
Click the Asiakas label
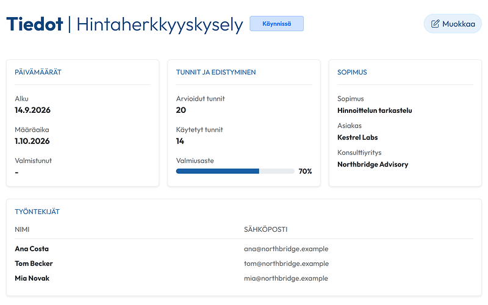click(350, 126)
